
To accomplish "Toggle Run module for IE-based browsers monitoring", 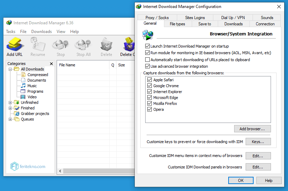I will pyautogui.click(x=147, y=53).
